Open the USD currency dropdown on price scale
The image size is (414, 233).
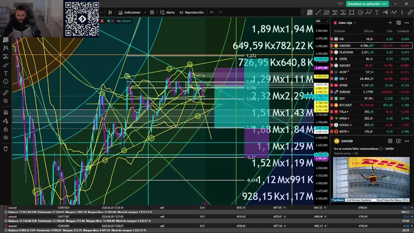click(x=322, y=21)
